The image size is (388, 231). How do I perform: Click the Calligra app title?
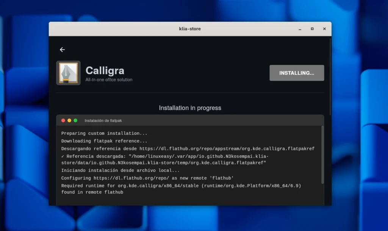(x=105, y=70)
